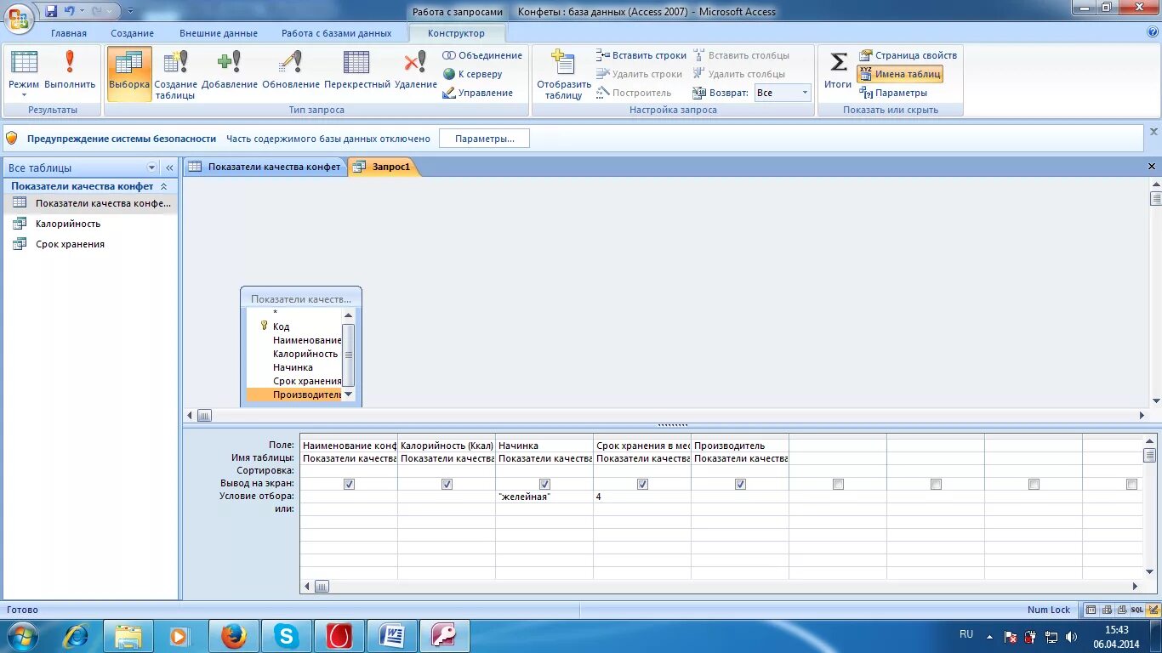Click the security warning Параметры... button

pos(484,139)
